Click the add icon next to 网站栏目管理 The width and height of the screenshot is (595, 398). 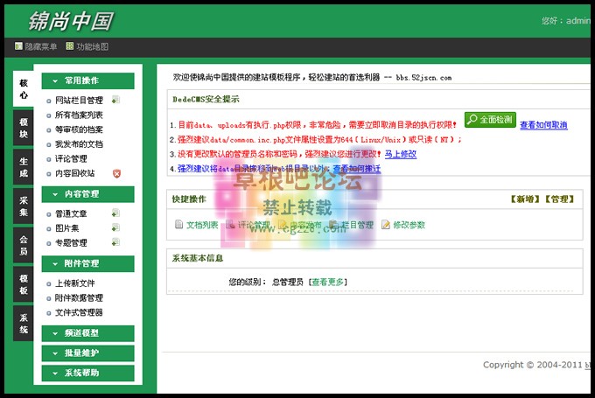pyautogui.click(x=115, y=100)
